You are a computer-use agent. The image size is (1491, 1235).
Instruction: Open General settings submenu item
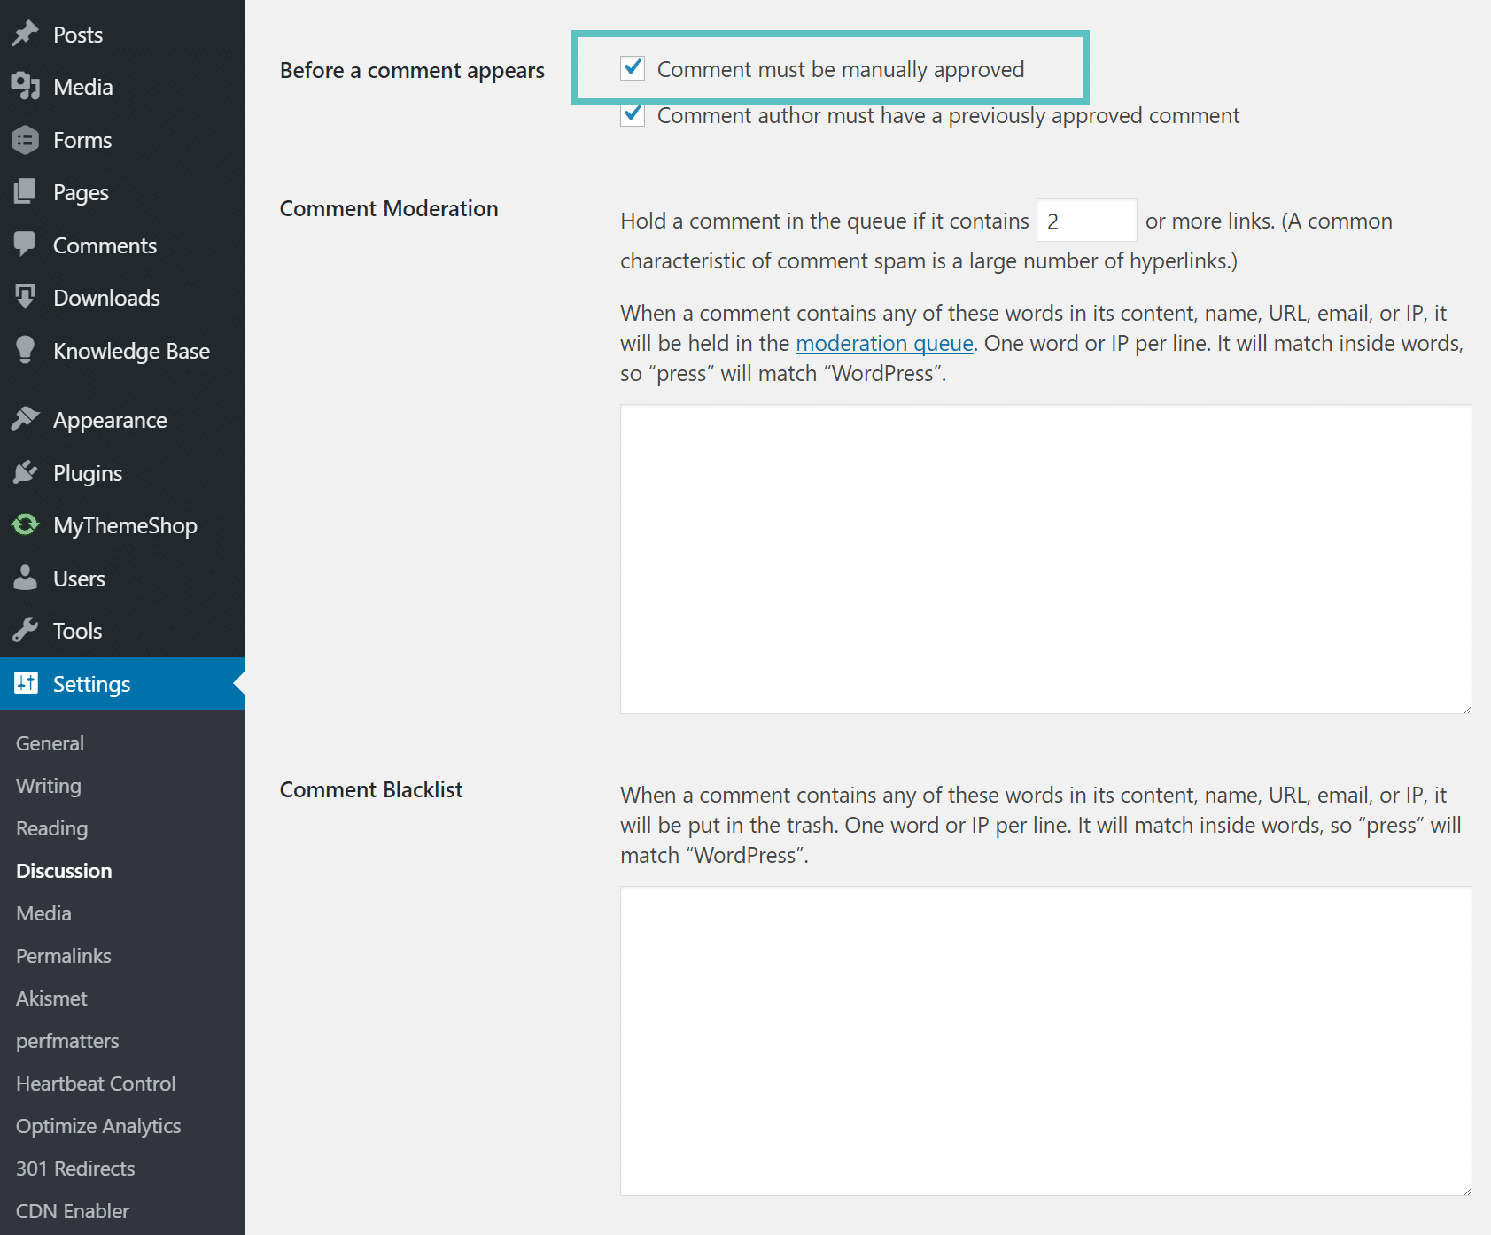[x=50, y=743]
